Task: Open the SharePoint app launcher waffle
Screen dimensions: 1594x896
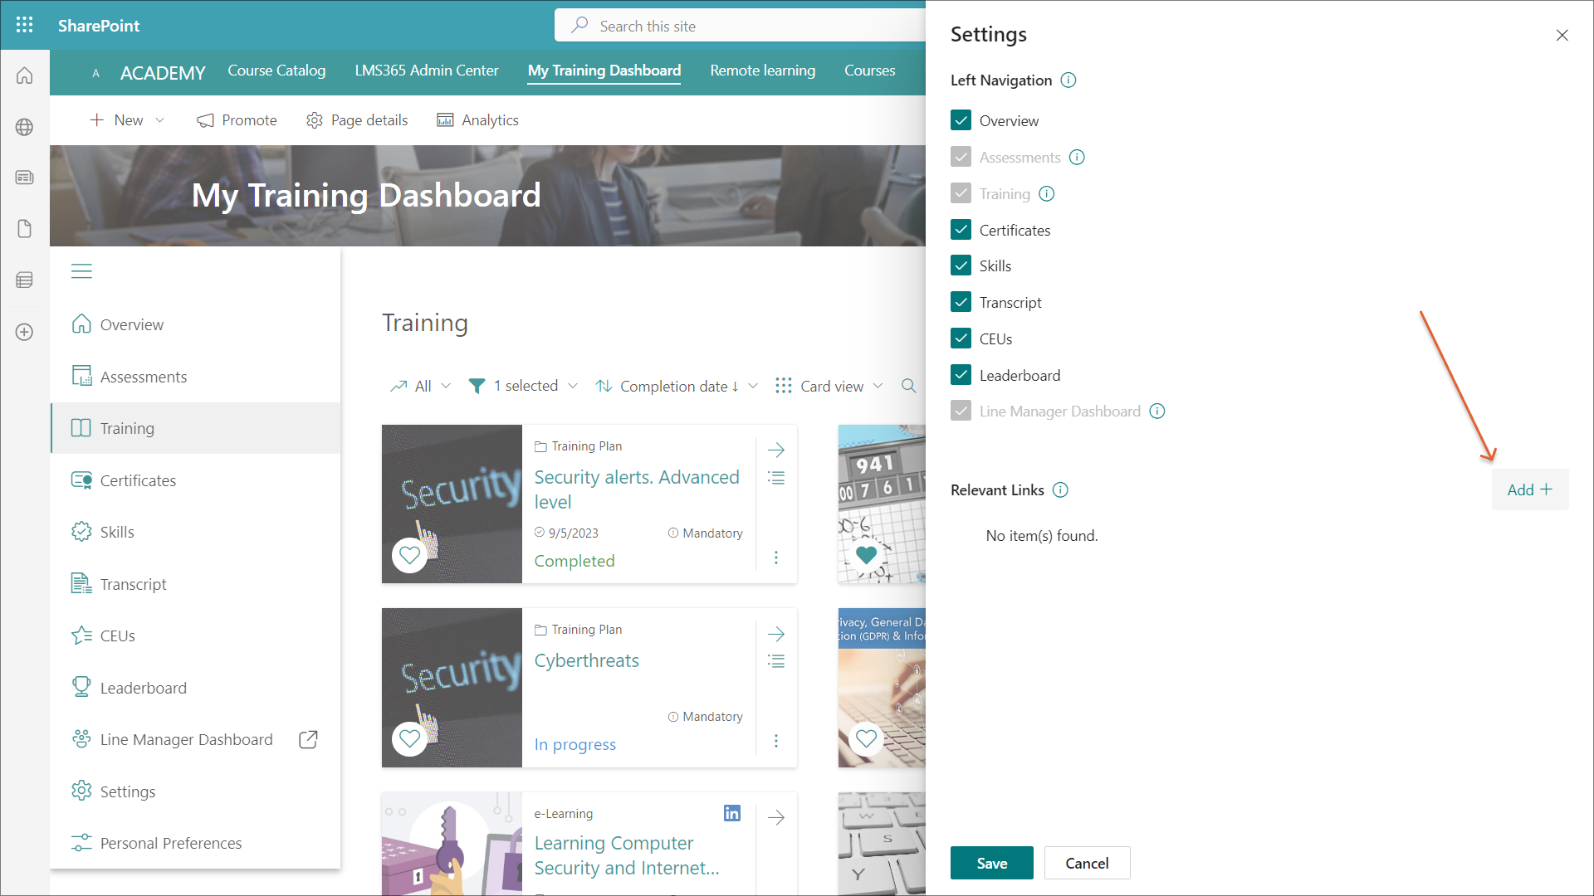Action: click(x=25, y=25)
